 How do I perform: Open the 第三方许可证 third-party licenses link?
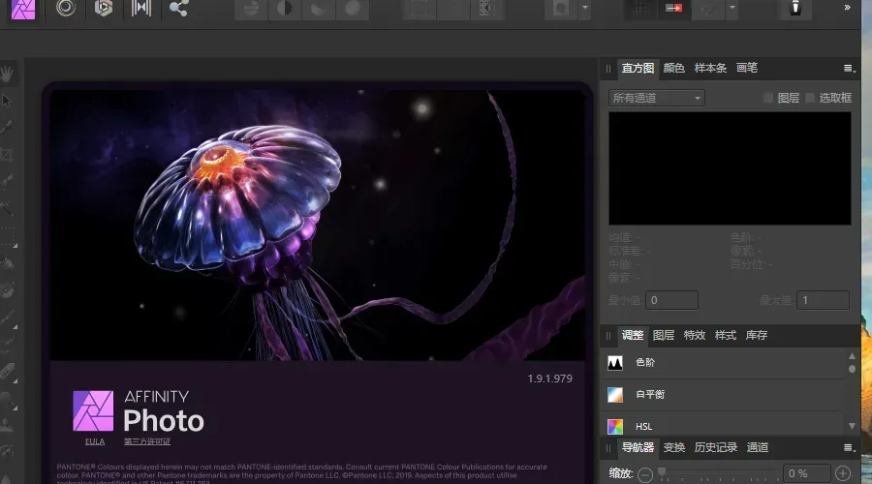pyautogui.click(x=146, y=441)
